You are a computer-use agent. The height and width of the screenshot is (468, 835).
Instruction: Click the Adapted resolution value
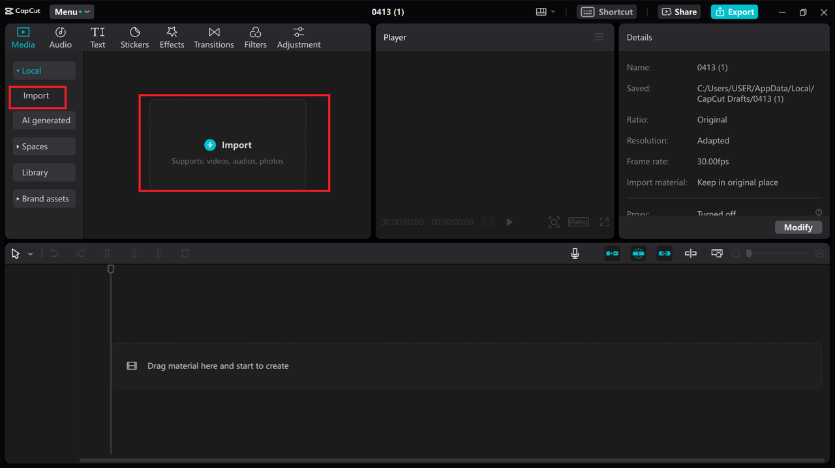pyautogui.click(x=713, y=141)
